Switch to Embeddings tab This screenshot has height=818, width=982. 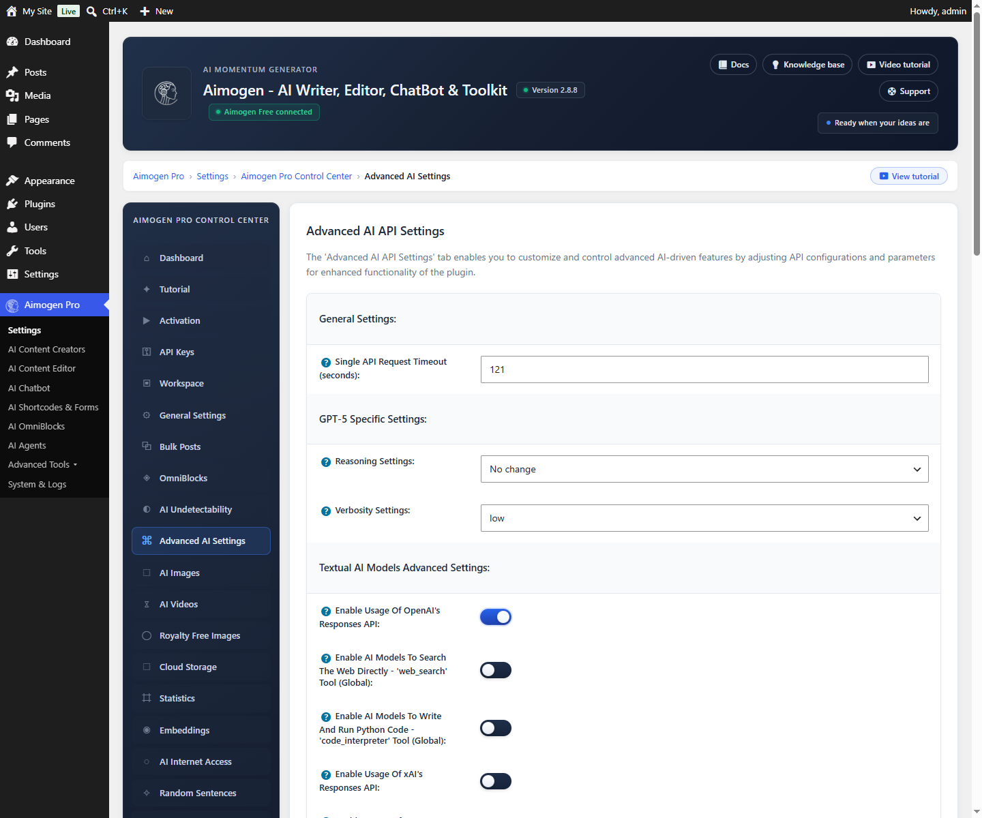201,730
